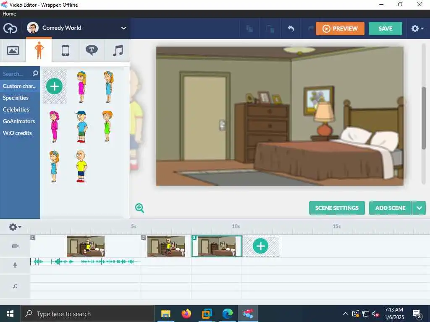Screen dimensions: 430x322
Task: Pick the orange-haired girl in the top row
Action: click(x=108, y=87)
